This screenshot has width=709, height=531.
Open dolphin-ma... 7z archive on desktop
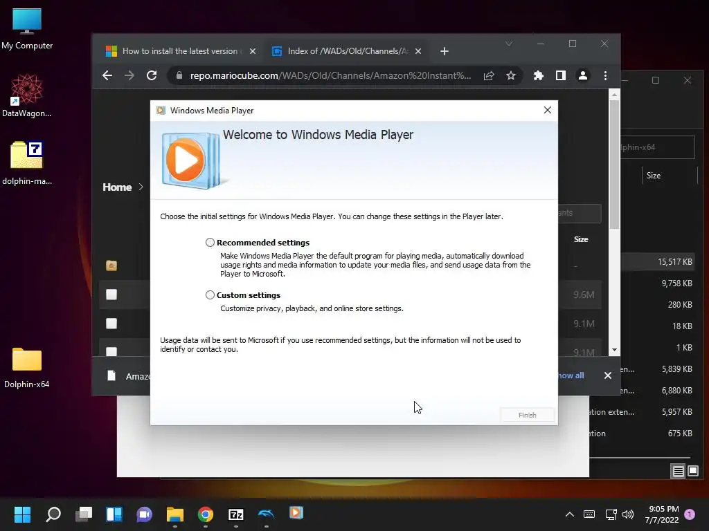[x=27, y=163]
